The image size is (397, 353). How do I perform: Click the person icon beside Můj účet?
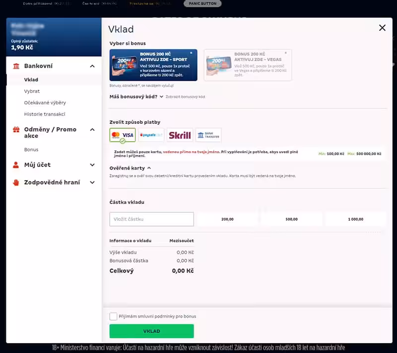pos(16,165)
